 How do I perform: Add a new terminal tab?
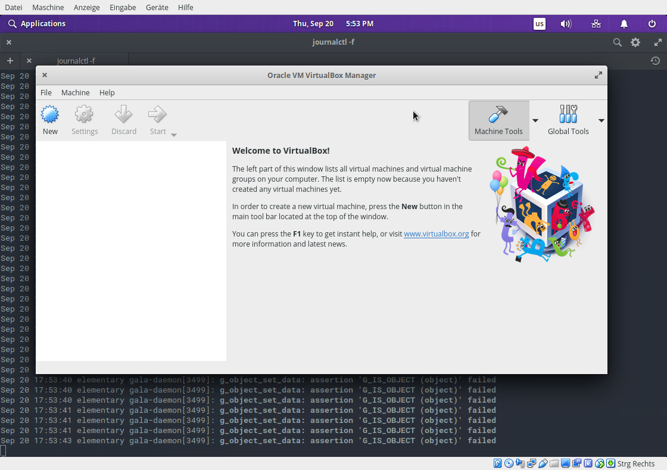(10, 61)
